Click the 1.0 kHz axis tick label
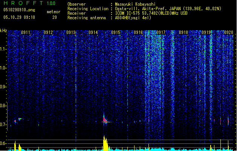Screen dimensions: 237x151 click(3, 68)
